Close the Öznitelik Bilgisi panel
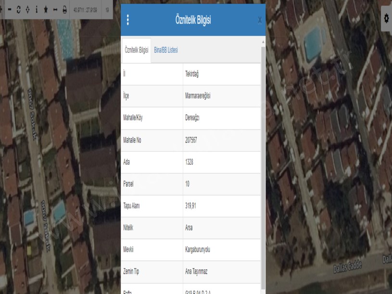The image size is (392, 294). (x=260, y=20)
